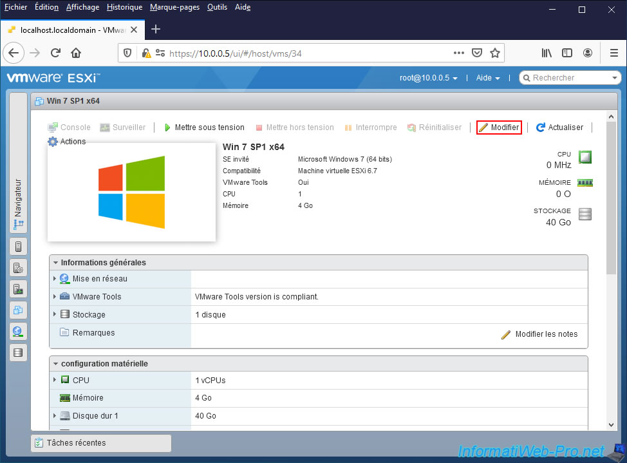The width and height of the screenshot is (627, 463).
Task: Expand the Navigateur side panel
Action: [x=18, y=204]
